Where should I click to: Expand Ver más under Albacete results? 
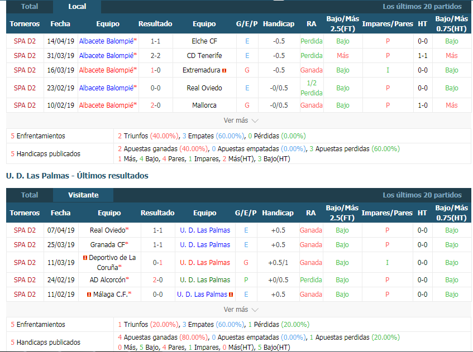(241, 120)
